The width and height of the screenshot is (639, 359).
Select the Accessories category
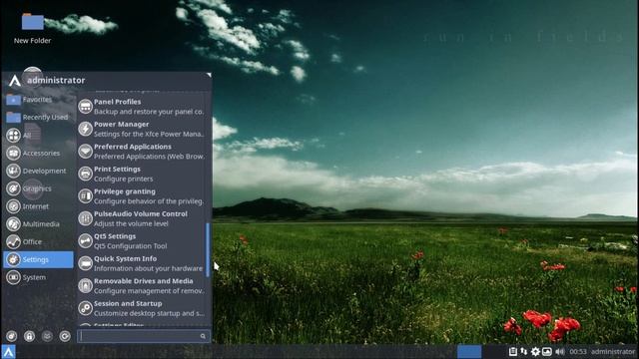(38, 153)
